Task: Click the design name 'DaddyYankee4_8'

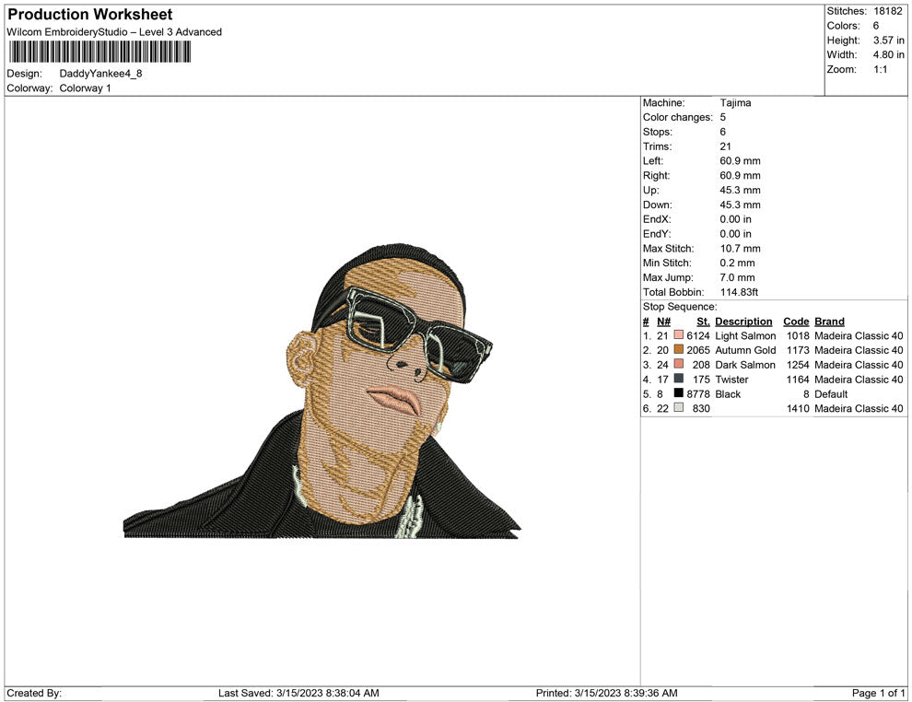Action: coord(100,74)
